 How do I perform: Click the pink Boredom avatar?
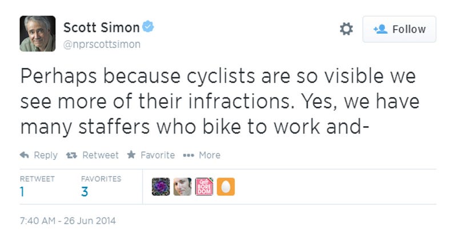[204, 186]
